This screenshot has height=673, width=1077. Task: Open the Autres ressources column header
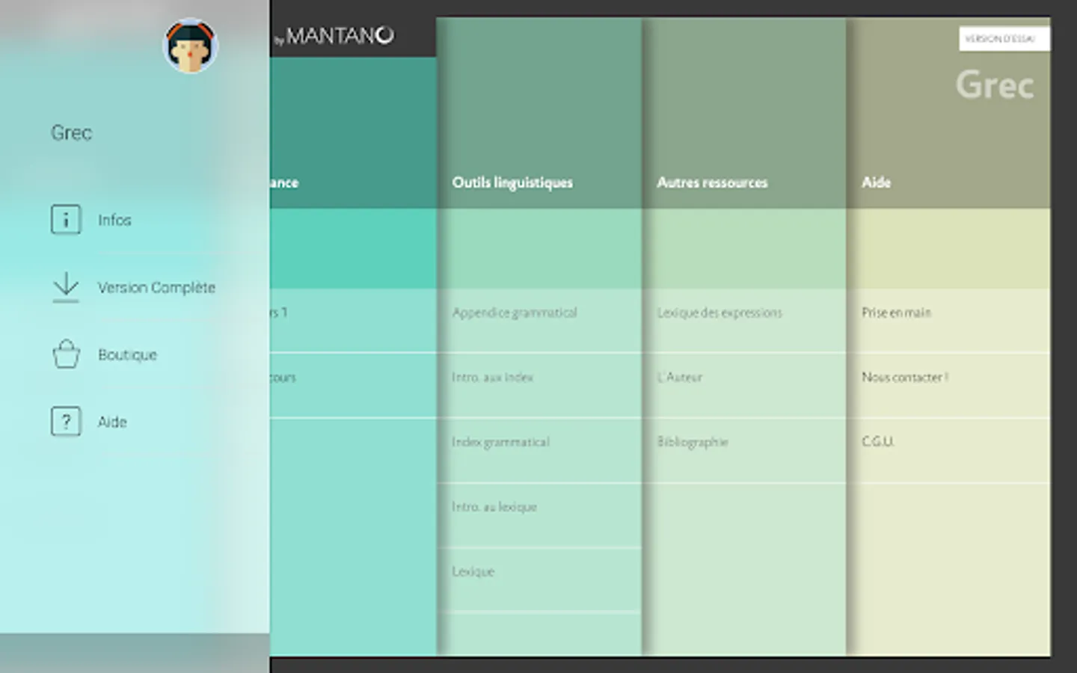[x=712, y=182]
